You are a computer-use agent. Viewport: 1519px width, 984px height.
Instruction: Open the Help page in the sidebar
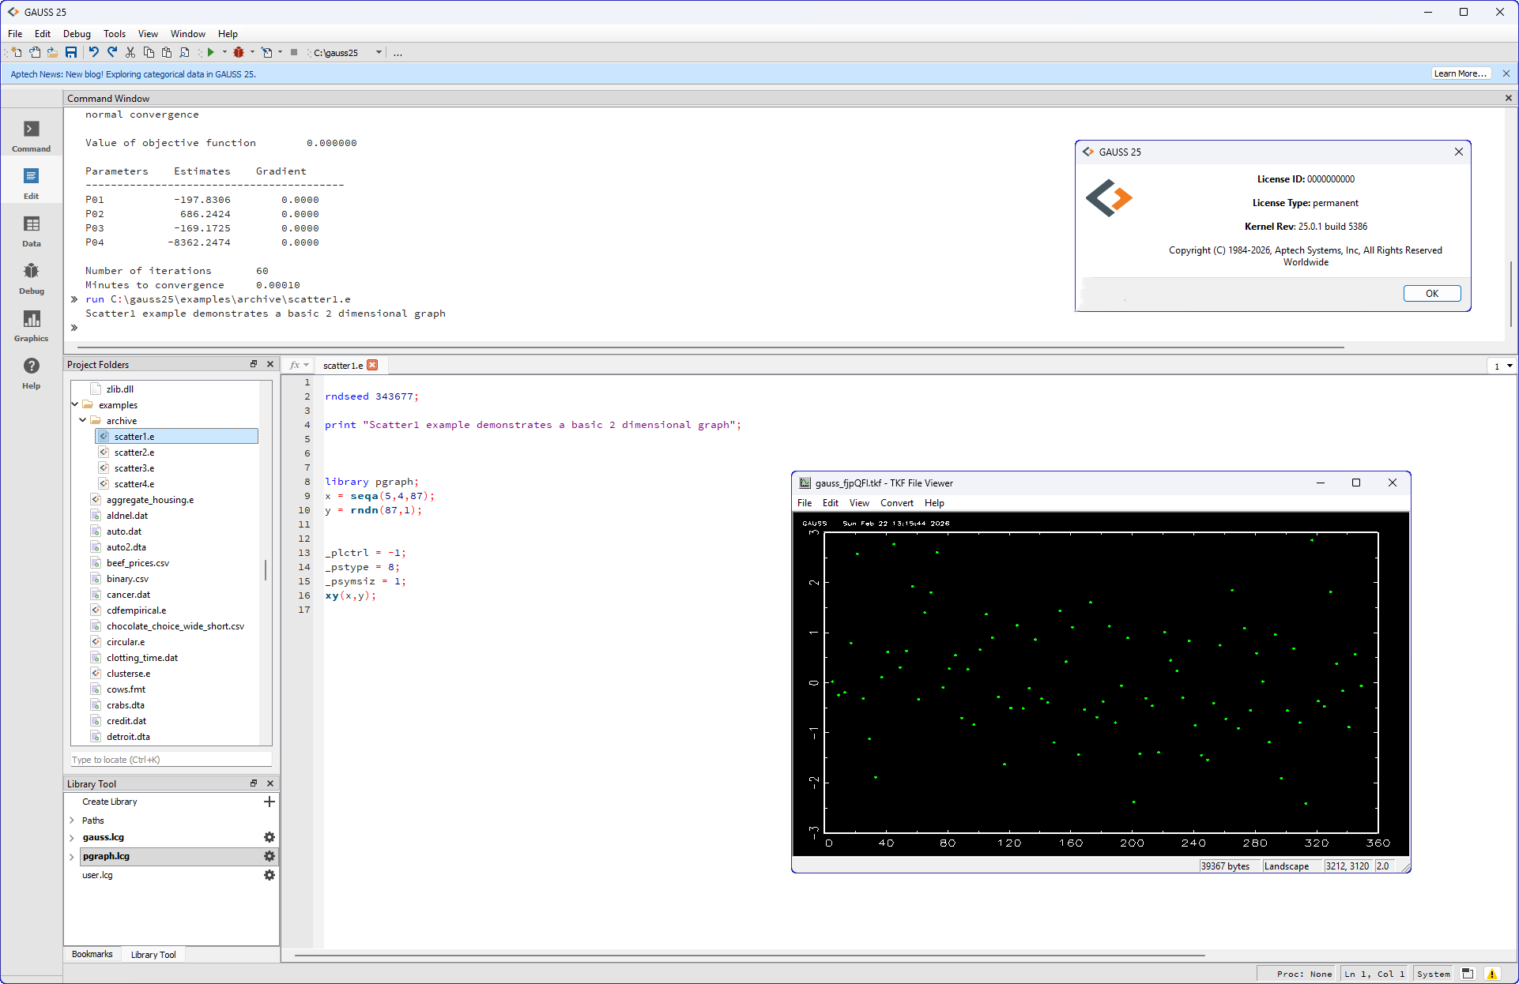pos(32,373)
